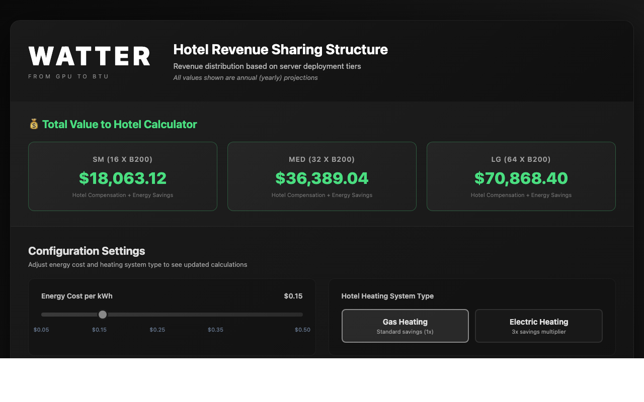Image resolution: width=644 pixels, height=402 pixels.
Task: Click the $0.05 slider tick label
Action: tap(41, 330)
